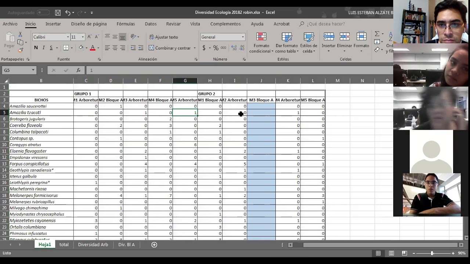This screenshot has height=264, width=470.
Task: Copy selection using the Copiar icon
Action: [x=20, y=42]
